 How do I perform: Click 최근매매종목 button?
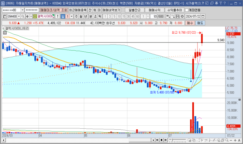click(x=78, y=10)
